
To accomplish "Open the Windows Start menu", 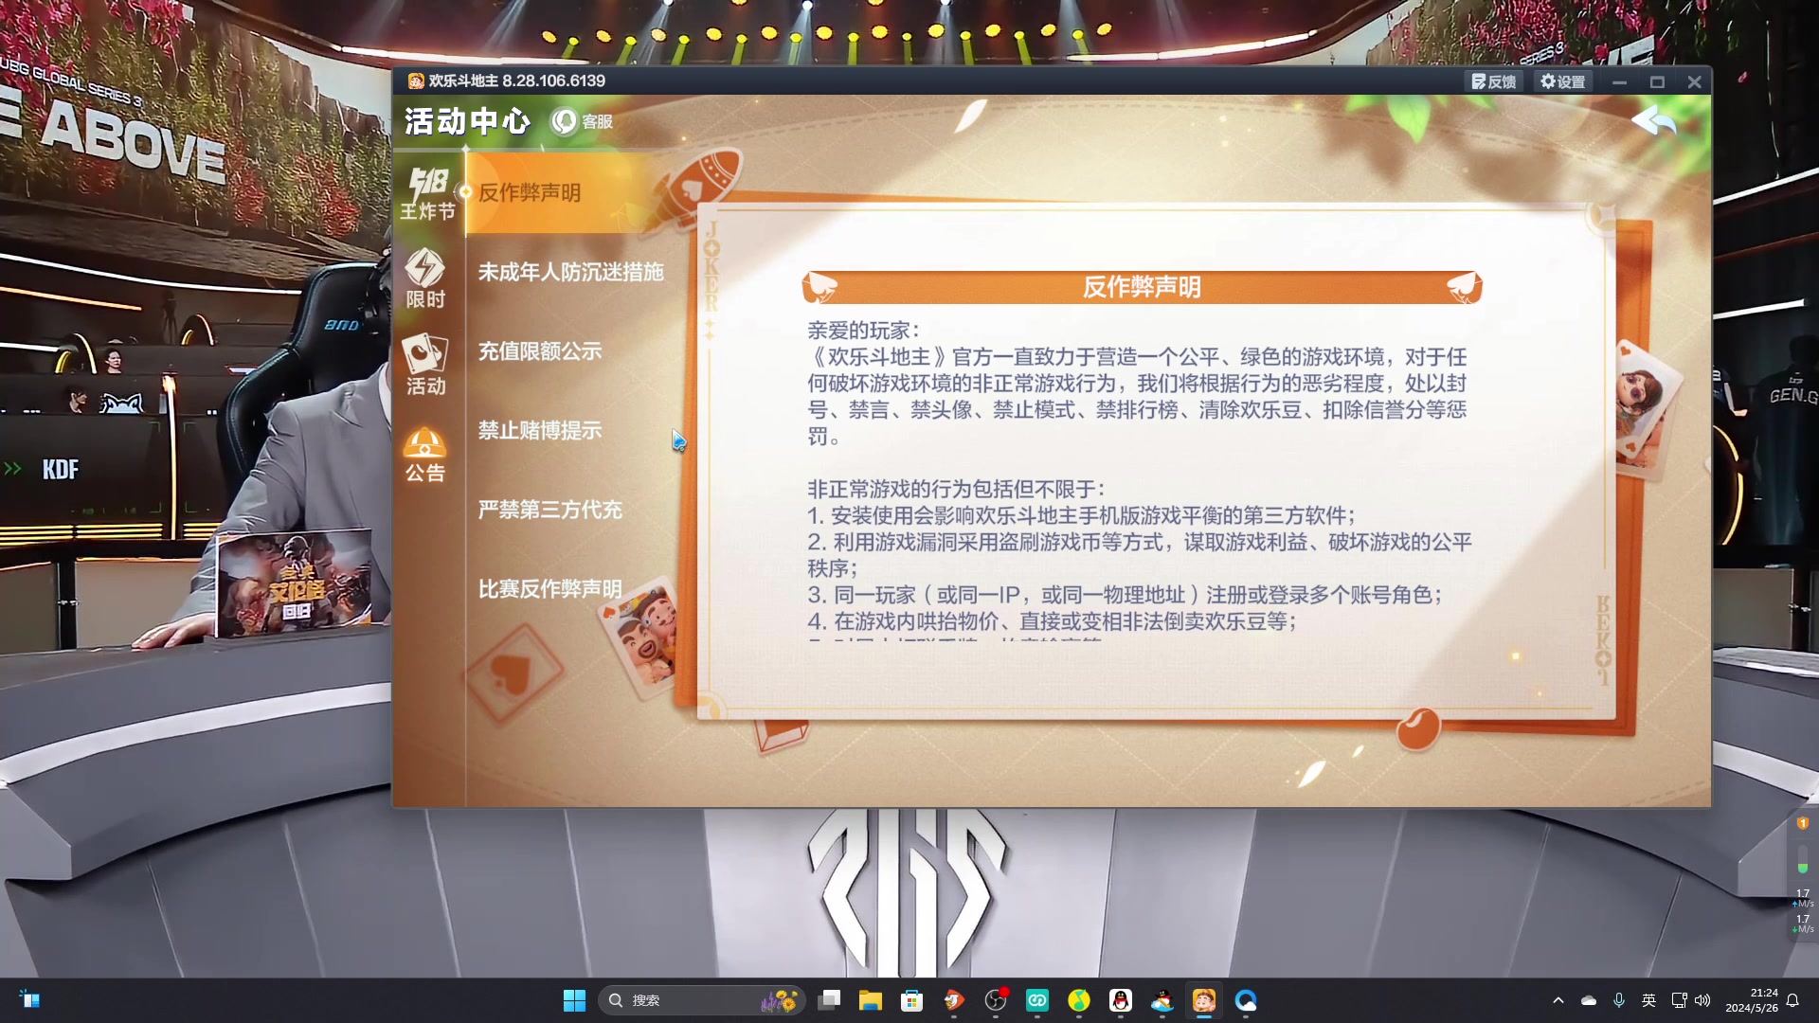I will 574,1000.
